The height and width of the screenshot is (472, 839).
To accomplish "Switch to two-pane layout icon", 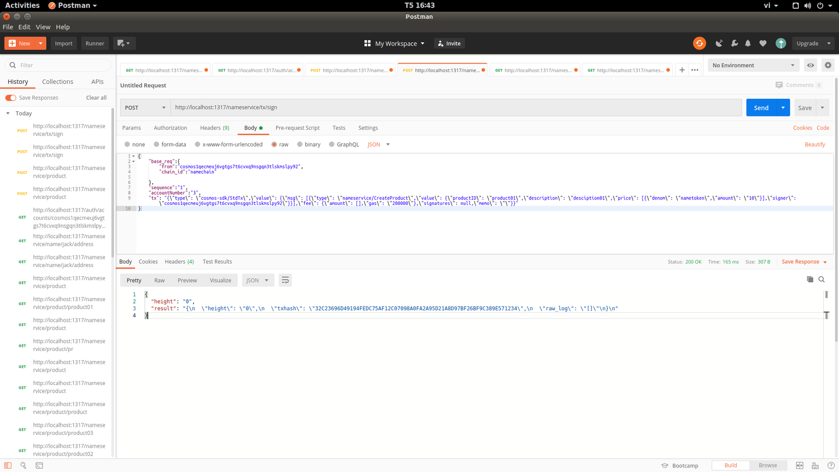I will pyautogui.click(x=800, y=465).
